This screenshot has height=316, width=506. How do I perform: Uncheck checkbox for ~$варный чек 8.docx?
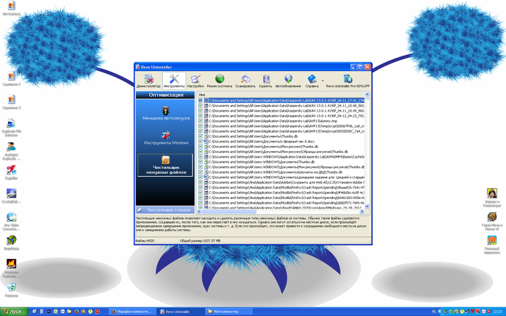click(x=200, y=141)
